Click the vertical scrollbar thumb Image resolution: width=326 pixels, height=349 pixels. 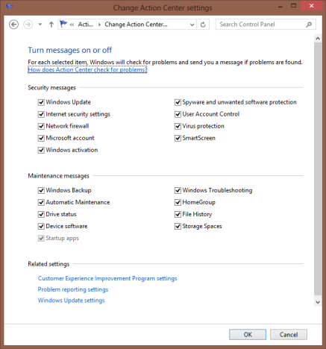pos(318,169)
